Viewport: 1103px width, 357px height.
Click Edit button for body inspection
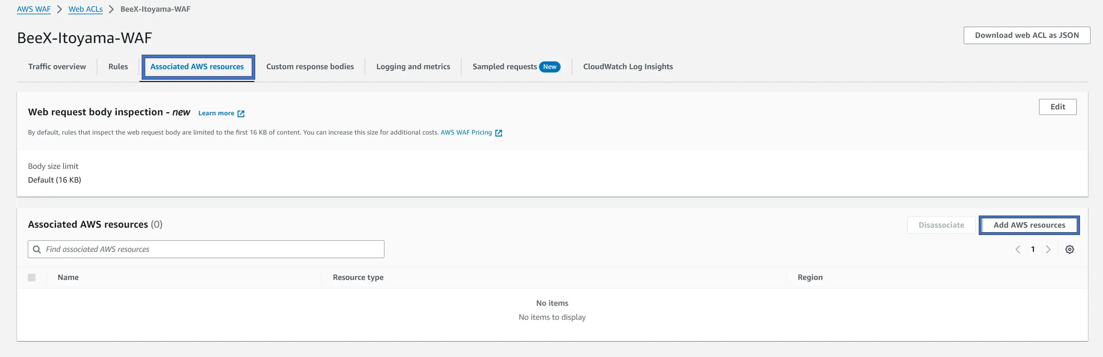(1058, 107)
